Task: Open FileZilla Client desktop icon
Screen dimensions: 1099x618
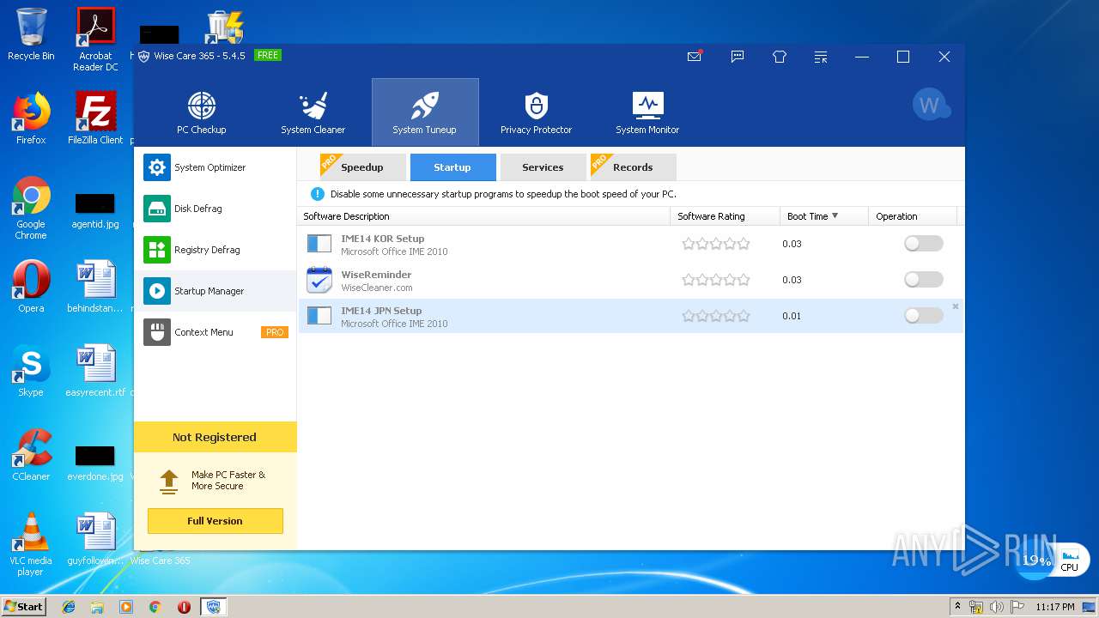Action: pos(95,118)
